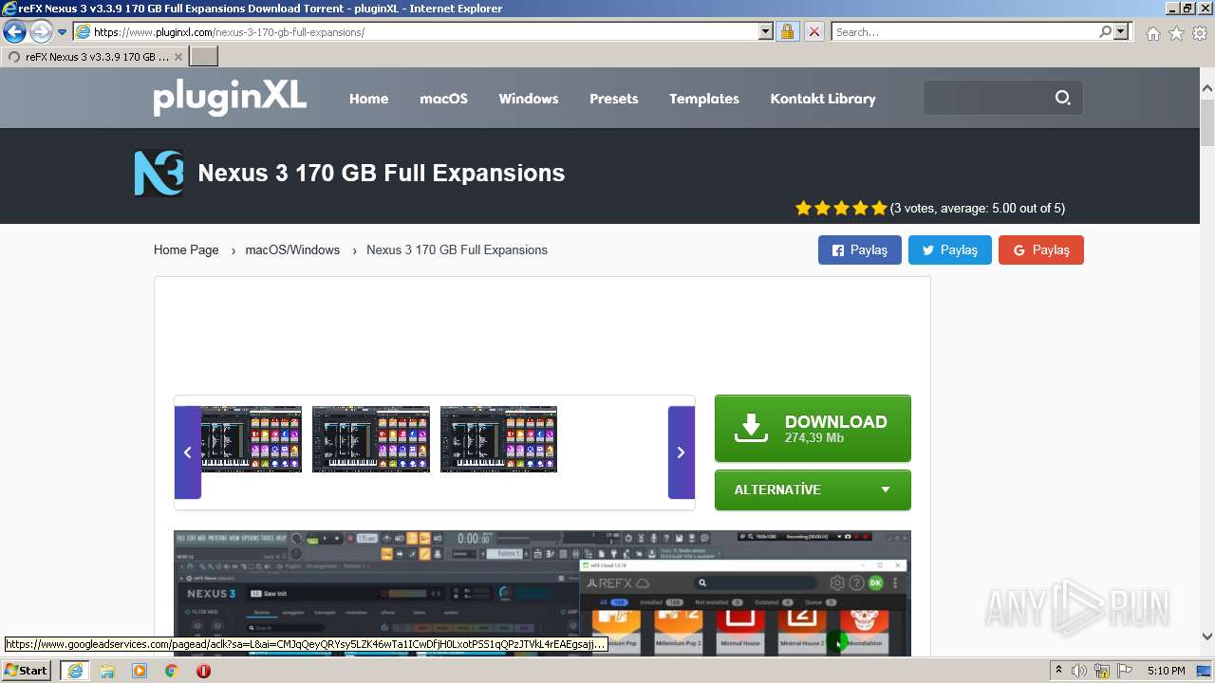Click the third rating star
This screenshot has height=683, width=1215.
(x=841, y=208)
